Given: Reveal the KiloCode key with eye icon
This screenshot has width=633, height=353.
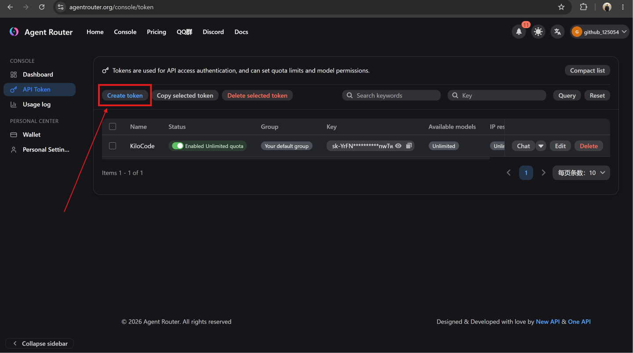Looking at the screenshot, I should click(398, 146).
